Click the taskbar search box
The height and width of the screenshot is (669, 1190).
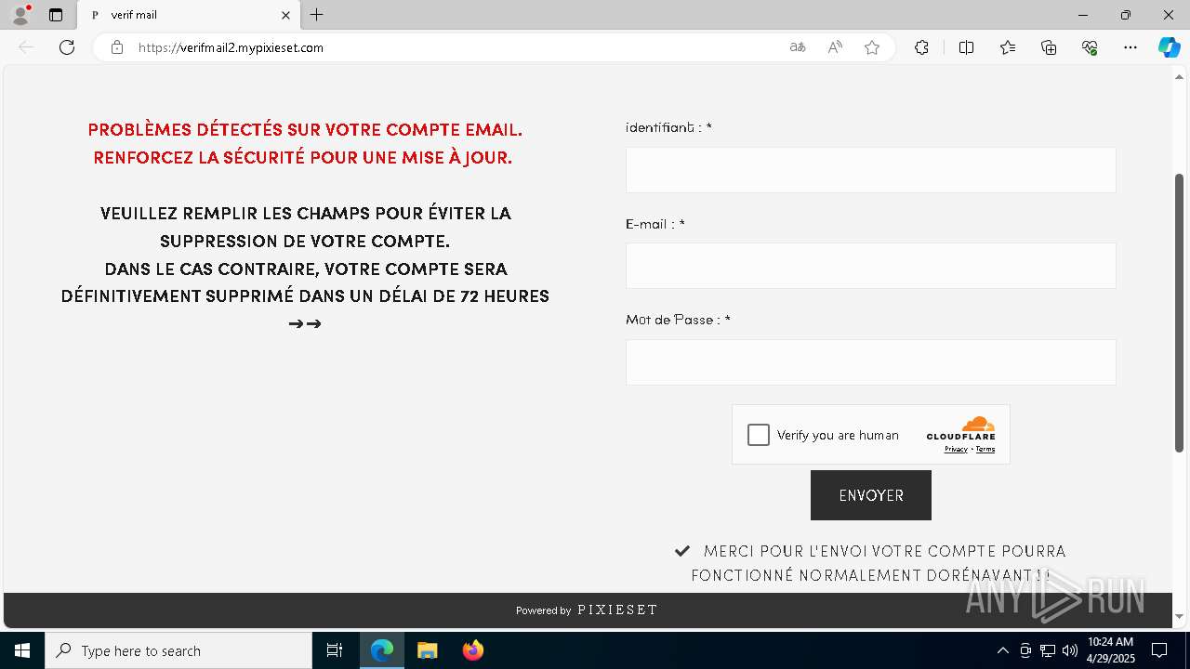pyautogui.click(x=178, y=650)
